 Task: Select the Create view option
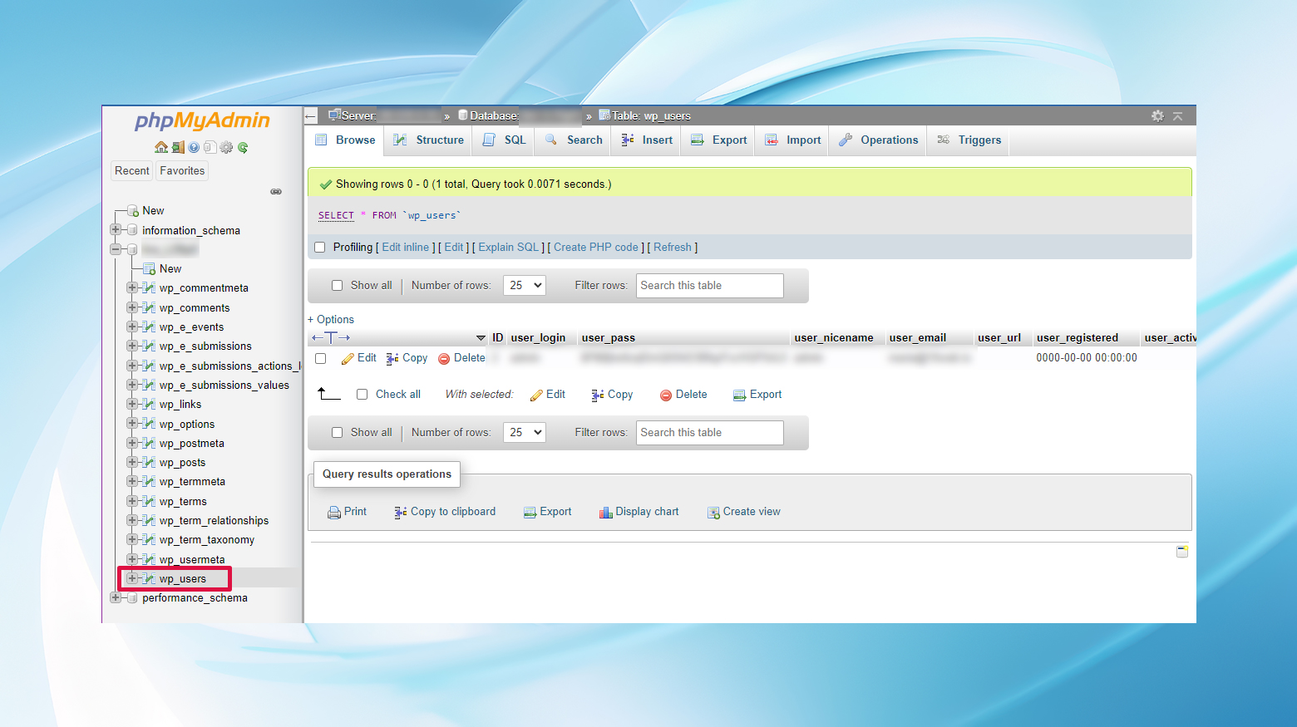[743, 512]
